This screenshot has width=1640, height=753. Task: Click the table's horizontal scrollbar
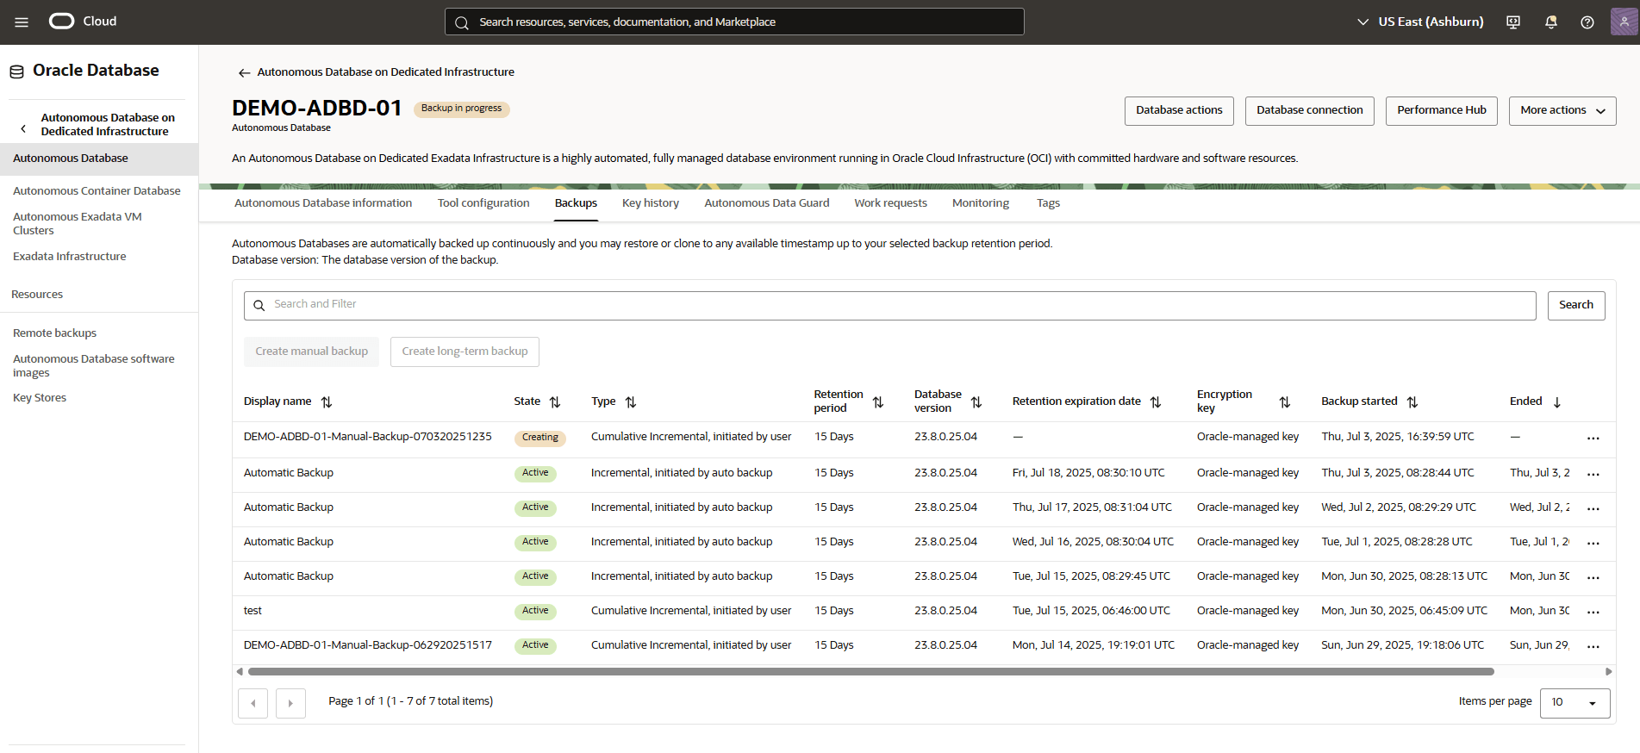pyautogui.click(x=870, y=672)
